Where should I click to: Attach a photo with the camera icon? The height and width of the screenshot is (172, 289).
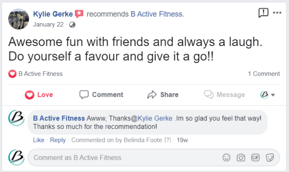tap(241, 158)
